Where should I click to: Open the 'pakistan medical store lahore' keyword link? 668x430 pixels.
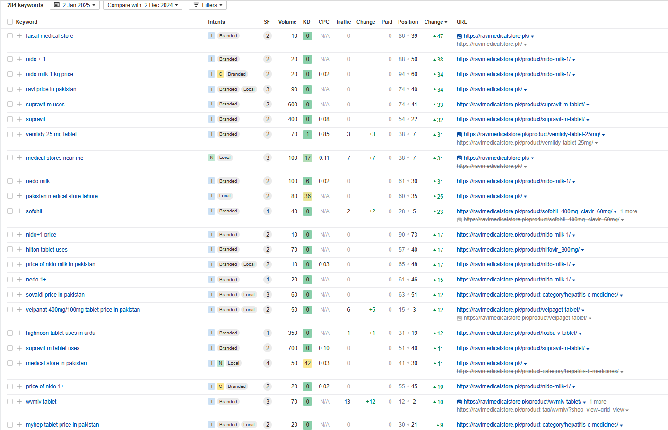click(x=62, y=196)
